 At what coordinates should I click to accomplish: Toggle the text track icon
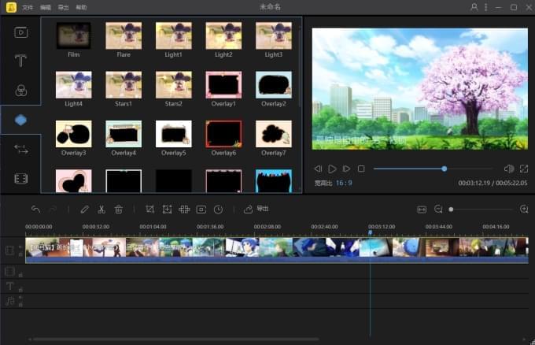[x=10, y=286]
